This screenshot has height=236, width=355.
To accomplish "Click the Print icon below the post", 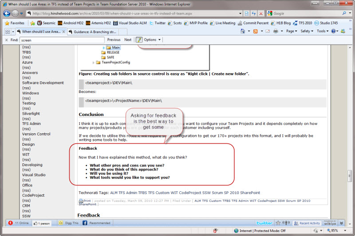I will [85, 201].
